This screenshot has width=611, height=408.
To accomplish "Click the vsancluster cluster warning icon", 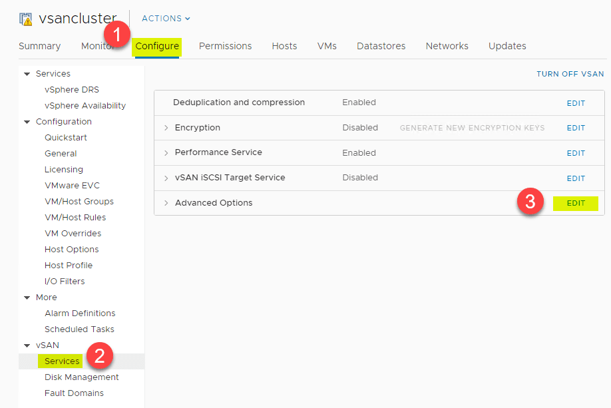I will tap(26, 19).
